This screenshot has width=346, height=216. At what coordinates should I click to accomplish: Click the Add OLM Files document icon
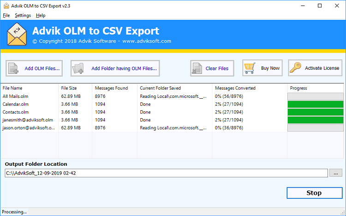13,68
